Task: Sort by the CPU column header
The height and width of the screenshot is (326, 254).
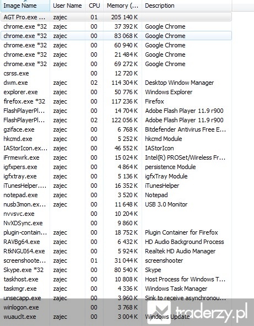Action: pyautogui.click(x=94, y=6)
